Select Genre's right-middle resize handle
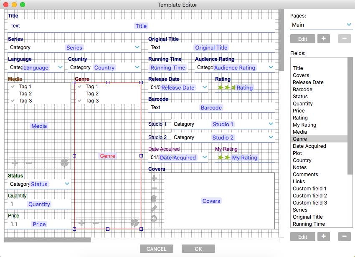This screenshot has width=355, height=257. (x=141, y=156)
